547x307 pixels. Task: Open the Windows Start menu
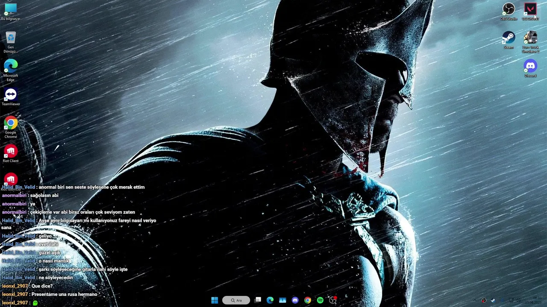pyautogui.click(x=215, y=300)
